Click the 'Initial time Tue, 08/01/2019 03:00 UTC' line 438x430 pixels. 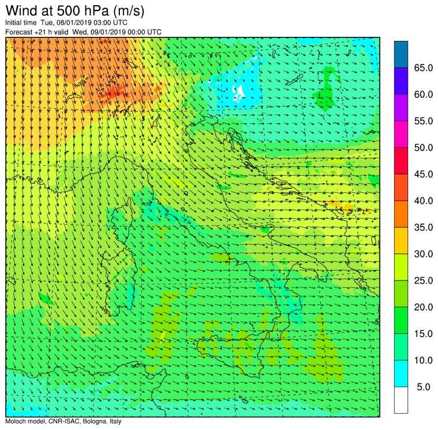[66, 22]
